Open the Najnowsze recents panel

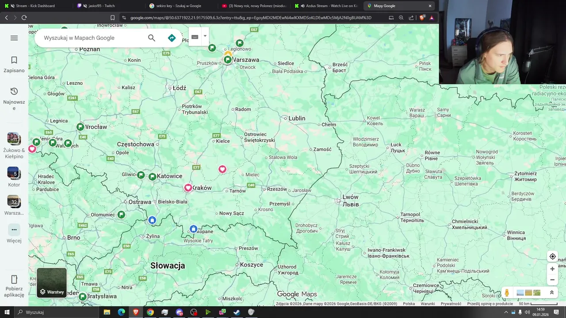pyautogui.click(x=14, y=99)
